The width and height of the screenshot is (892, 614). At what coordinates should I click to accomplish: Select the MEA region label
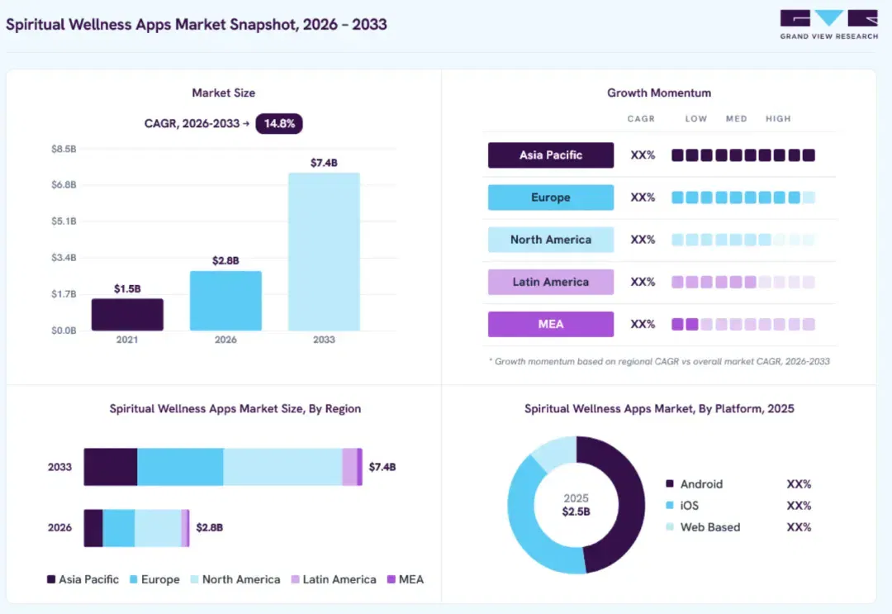tap(551, 324)
